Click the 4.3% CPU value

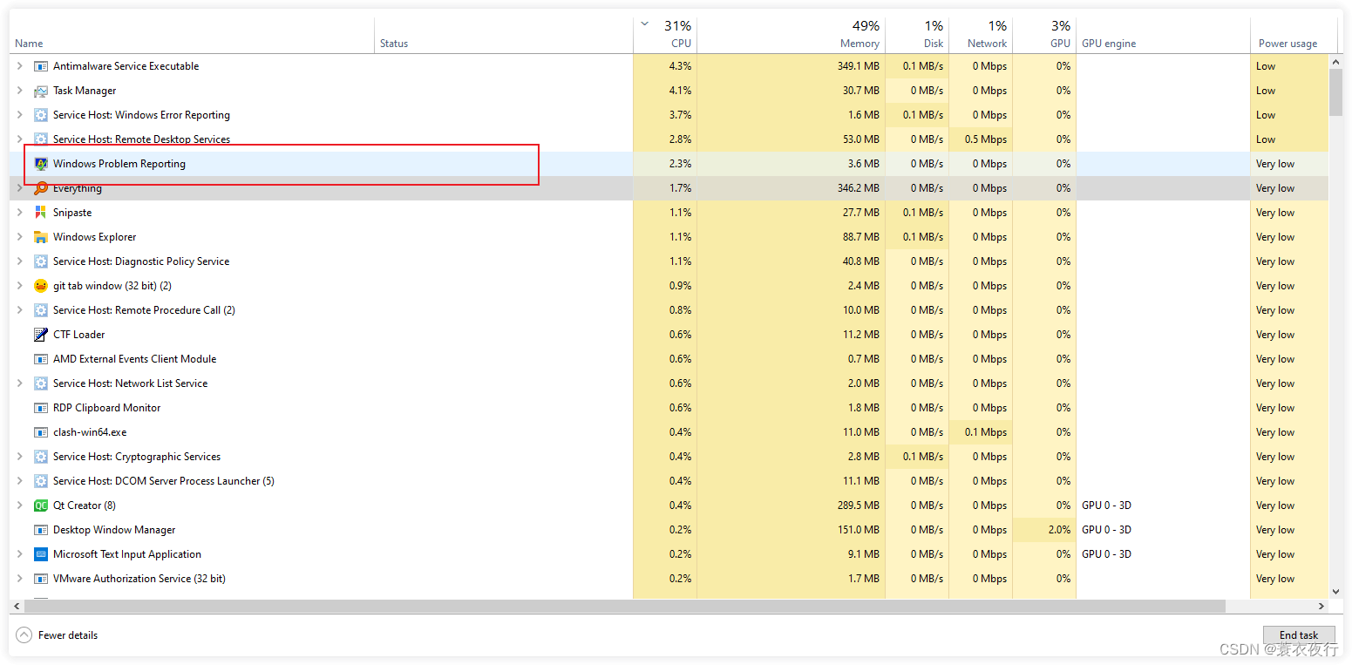[680, 66]
